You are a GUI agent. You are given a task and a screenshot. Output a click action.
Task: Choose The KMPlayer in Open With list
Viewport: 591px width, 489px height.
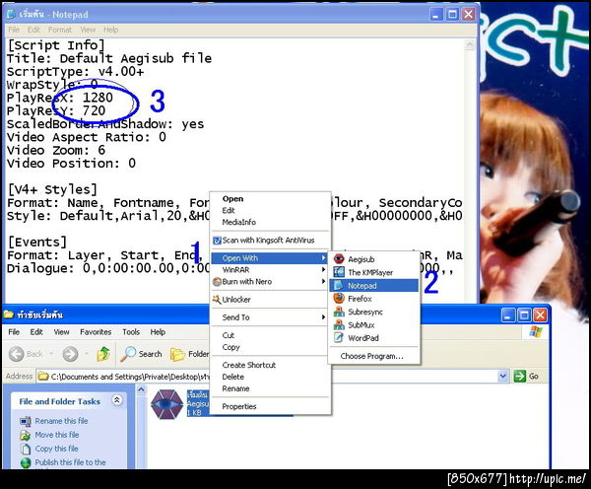click(374, 272)
